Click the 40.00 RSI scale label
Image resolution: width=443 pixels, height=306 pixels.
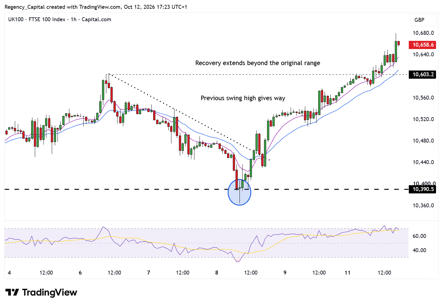(x=419, y=250)
